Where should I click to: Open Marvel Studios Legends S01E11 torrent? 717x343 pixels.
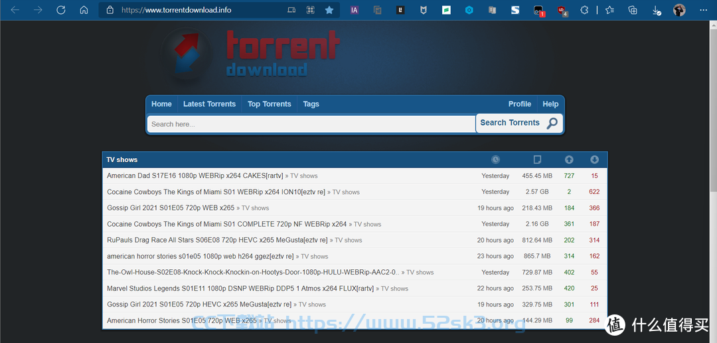pos(240,288)
